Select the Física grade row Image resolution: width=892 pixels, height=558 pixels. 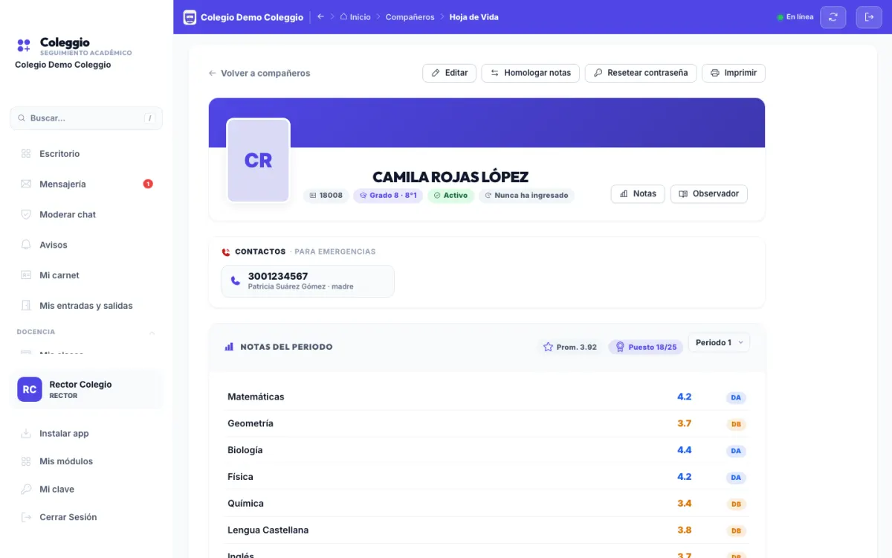coord(487,478)
